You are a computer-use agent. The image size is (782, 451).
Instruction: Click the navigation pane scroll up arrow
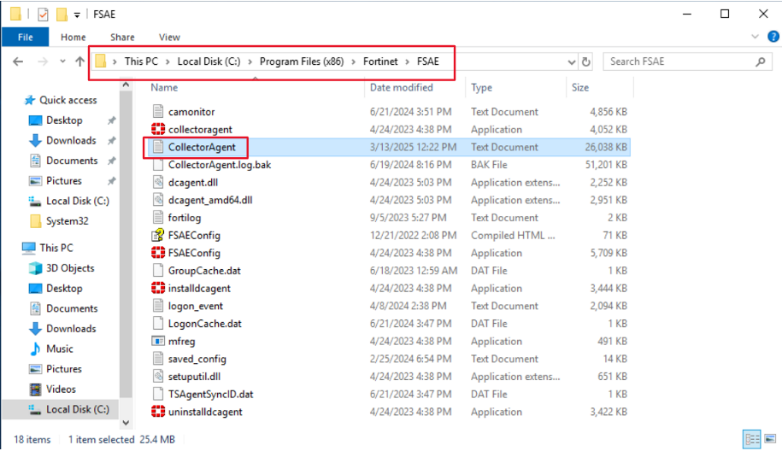126,85
